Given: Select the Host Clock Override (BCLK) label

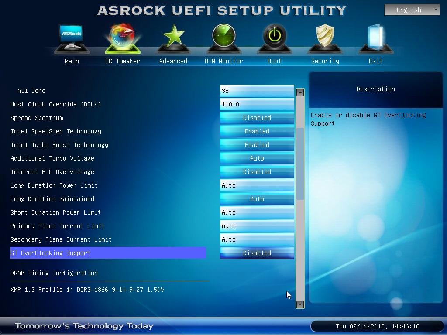Looking at the screenshot, I should click(x=55, y=104).
